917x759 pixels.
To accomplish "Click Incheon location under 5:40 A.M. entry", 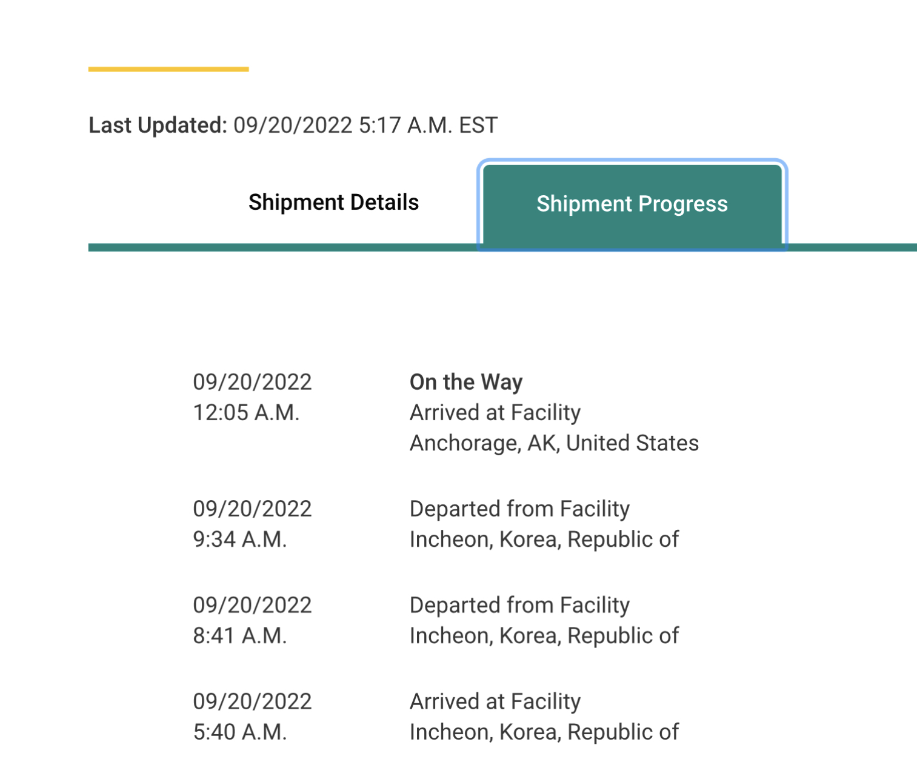I will pos(544,732).
